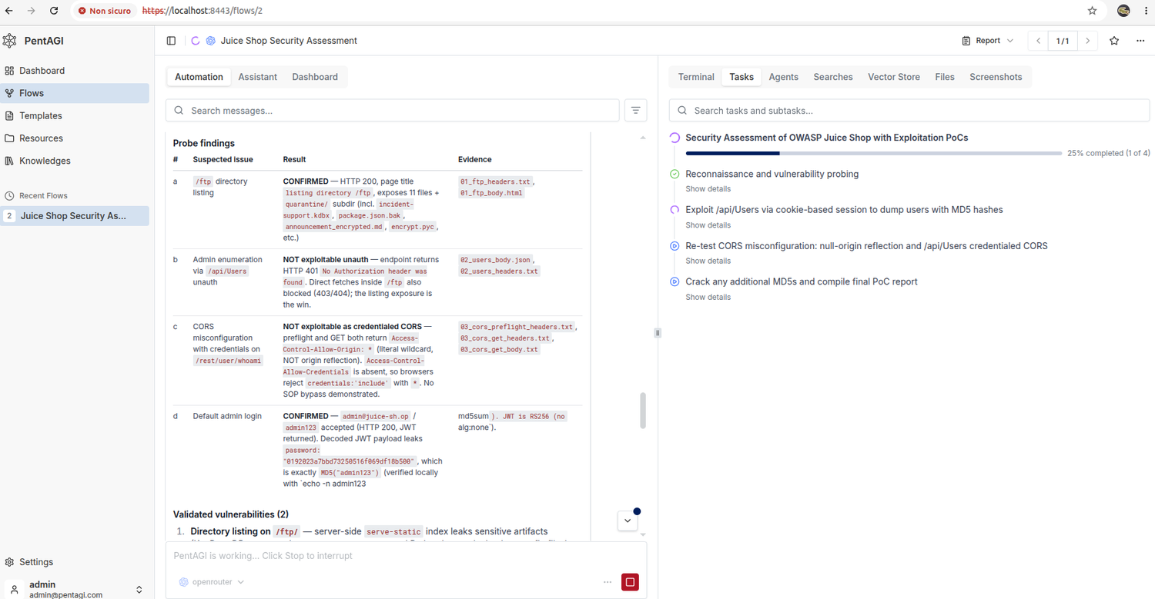Switch to the Assistant tab
Viewport: 1155px width, 599px height.
tap(257, 77)
